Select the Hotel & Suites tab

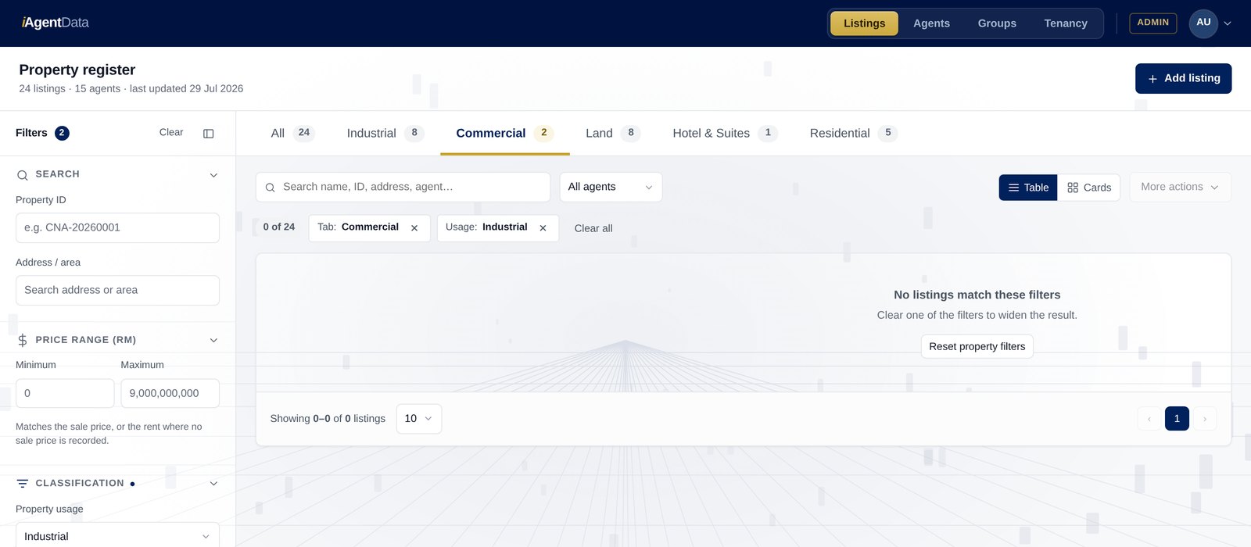(x=726, y=134)
